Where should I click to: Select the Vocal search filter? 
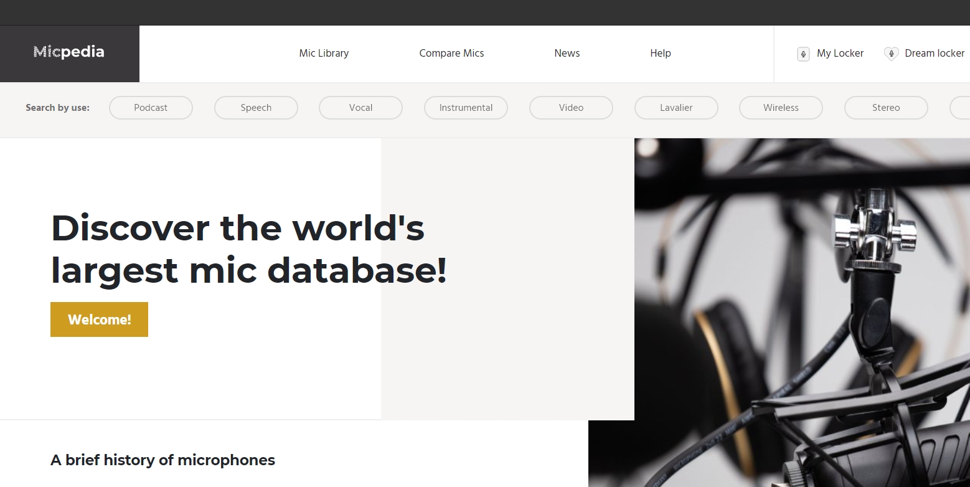pos(360,107)
